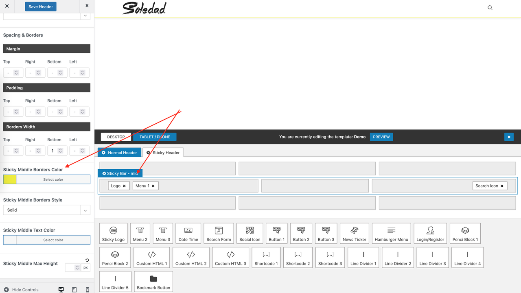Viewport: 521px width, 293px height.
Task: Select the News Ticker element
Action: [x=354, y=233]
